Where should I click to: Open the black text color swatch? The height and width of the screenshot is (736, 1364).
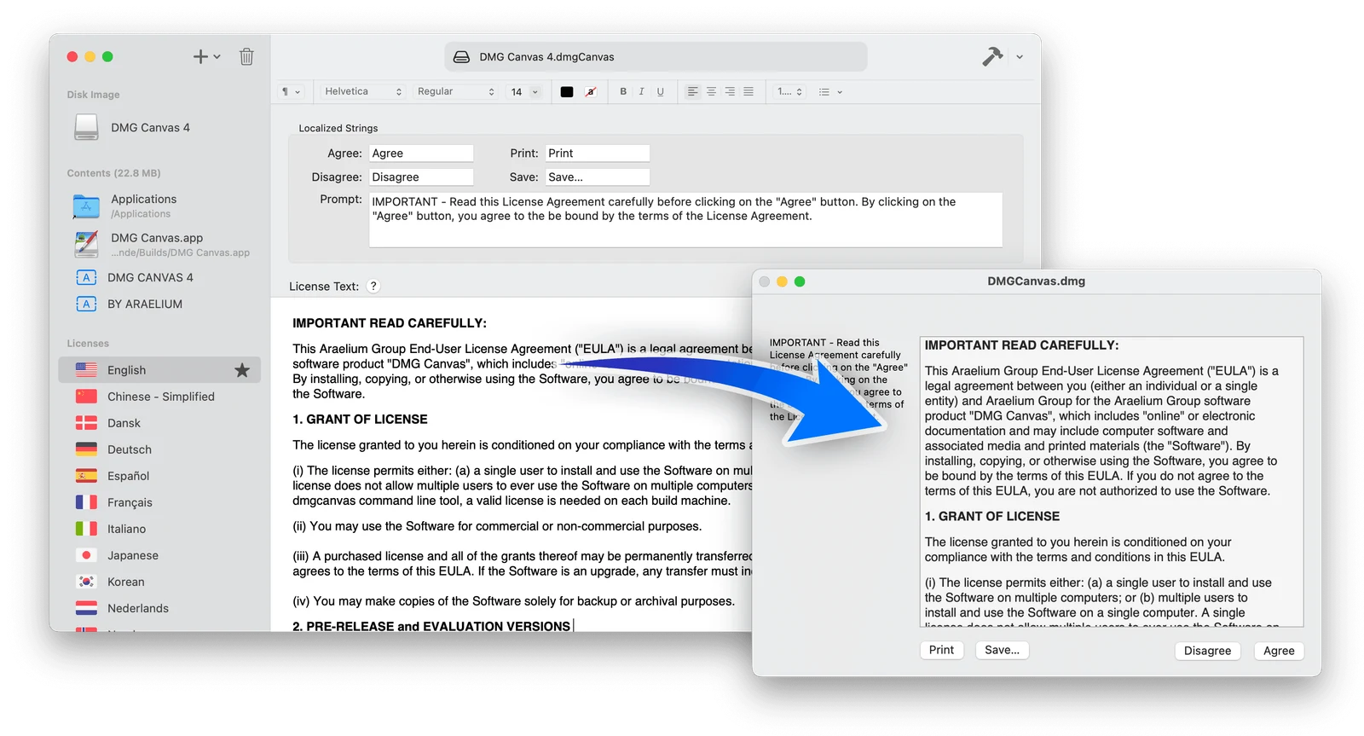567,91
